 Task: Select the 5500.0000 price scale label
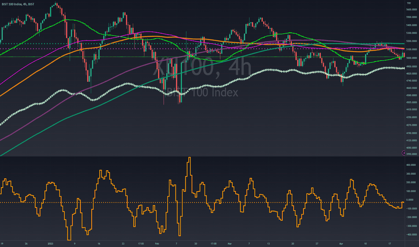tap(411, 17)
